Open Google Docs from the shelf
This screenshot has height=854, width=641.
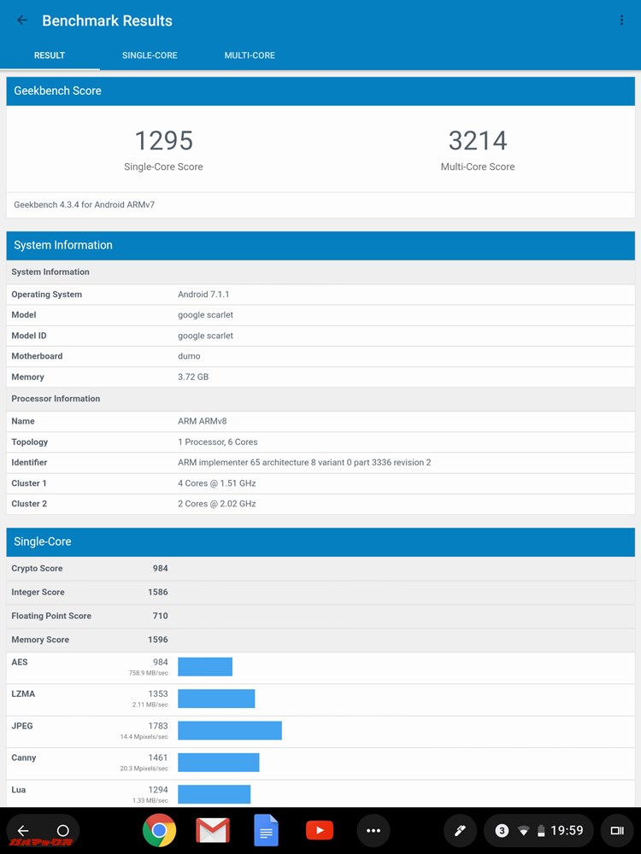(266, 830)
